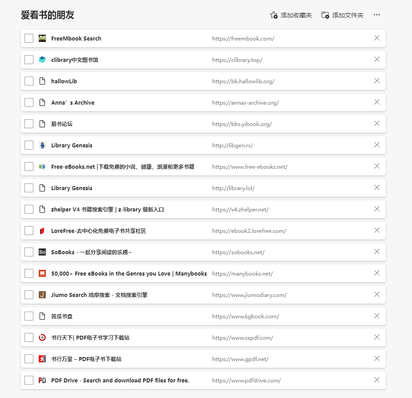Image resolution: width=412 pixels, height=398 pixels.
Task: Open the https://annas-archive.org/ URL
Action: (x=246, y=103)
